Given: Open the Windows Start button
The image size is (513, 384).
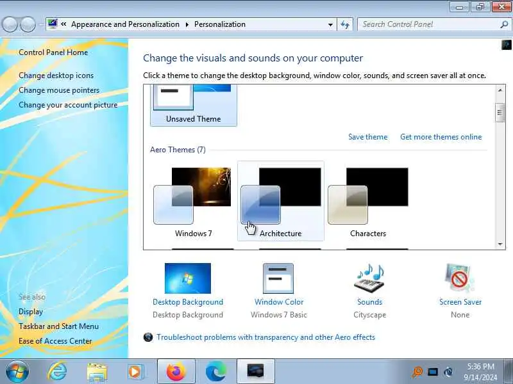Looking at the screenshot, I should tap(17, 371).
